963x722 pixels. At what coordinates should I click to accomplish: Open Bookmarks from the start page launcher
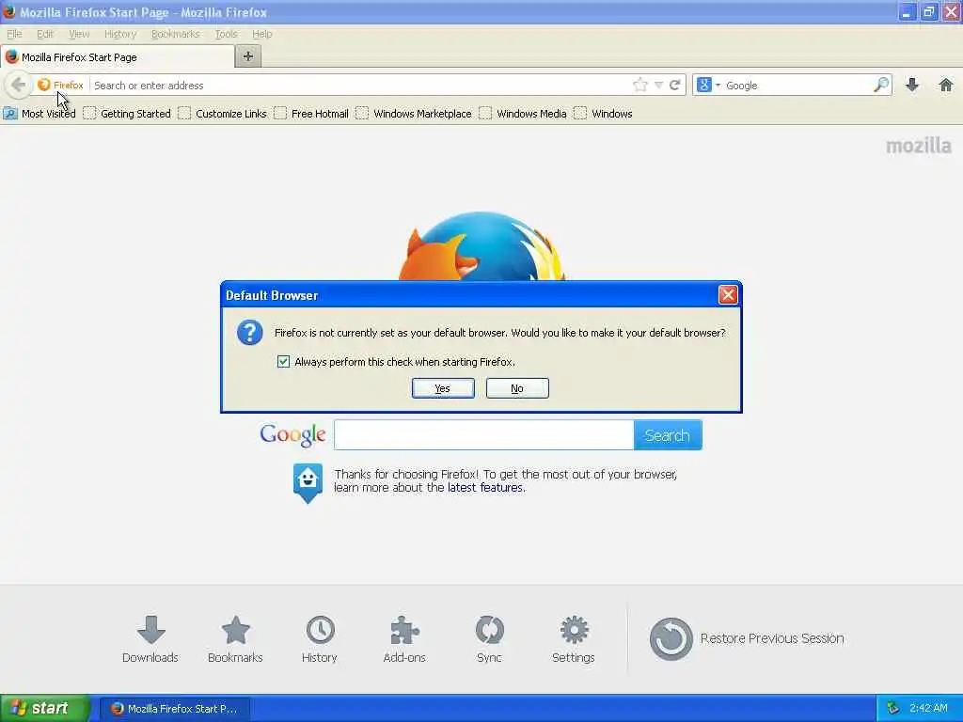[x=235, y=639]
